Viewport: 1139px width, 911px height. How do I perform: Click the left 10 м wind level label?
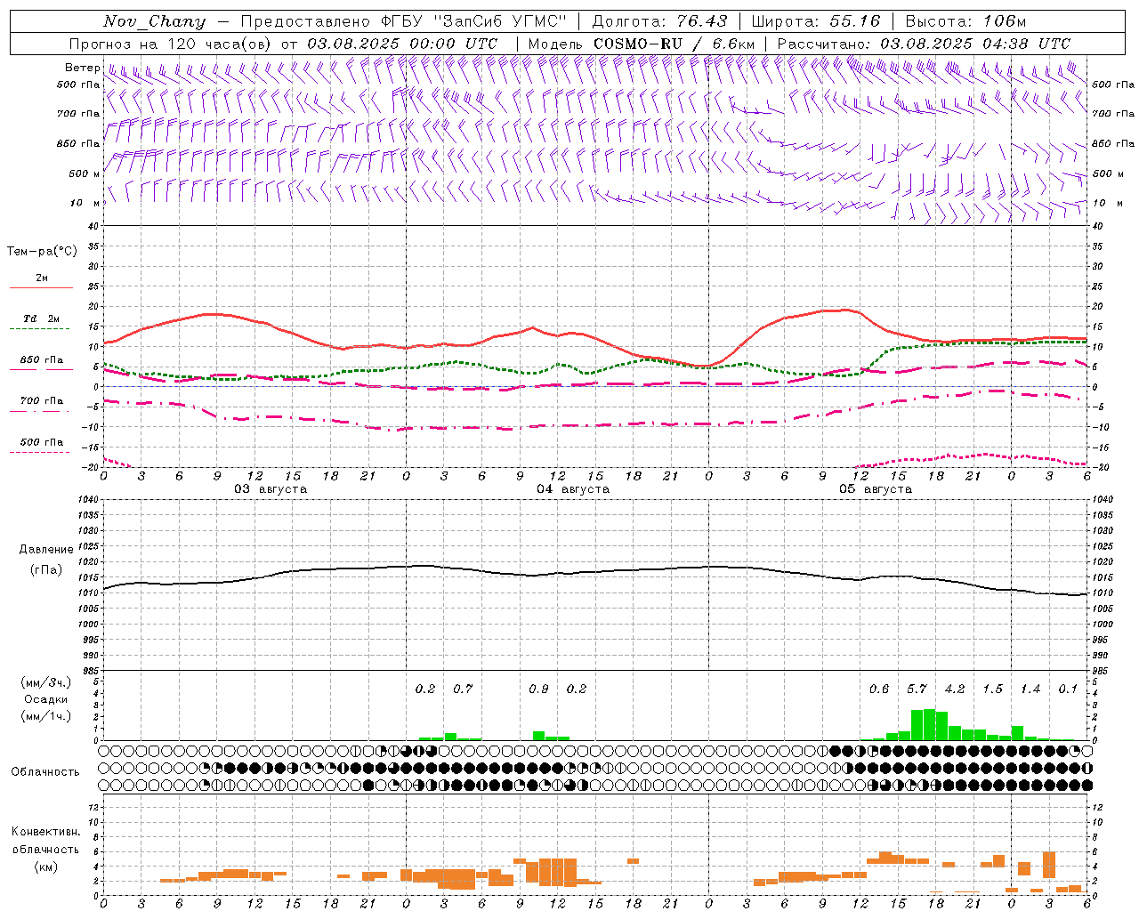click(85, 203)
